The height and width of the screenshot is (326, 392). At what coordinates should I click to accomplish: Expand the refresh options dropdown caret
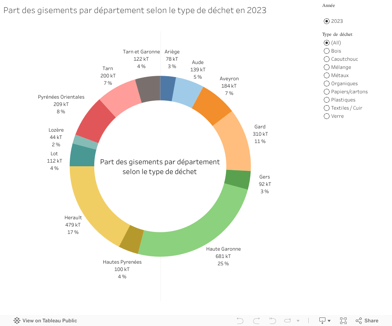click(298, 321)
